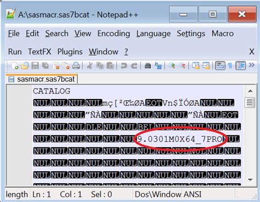Click the Ln : 1 status bar entry
Screen dimensions: 260x202
(x=42, y=194)
